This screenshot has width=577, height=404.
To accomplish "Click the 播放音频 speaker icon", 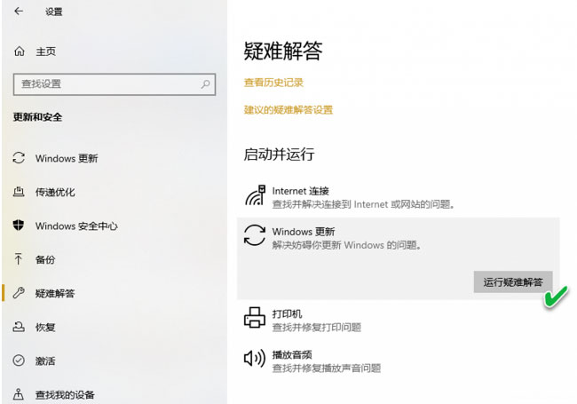I will (254, 358).
